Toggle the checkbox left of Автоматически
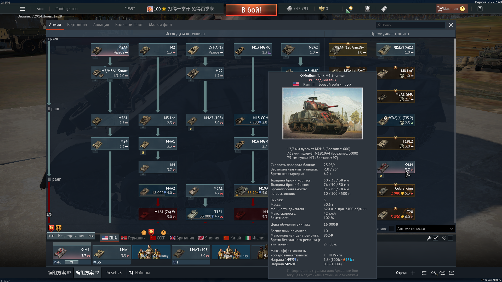The height and width of the screenshot is (282, 502). click(392, 229)
